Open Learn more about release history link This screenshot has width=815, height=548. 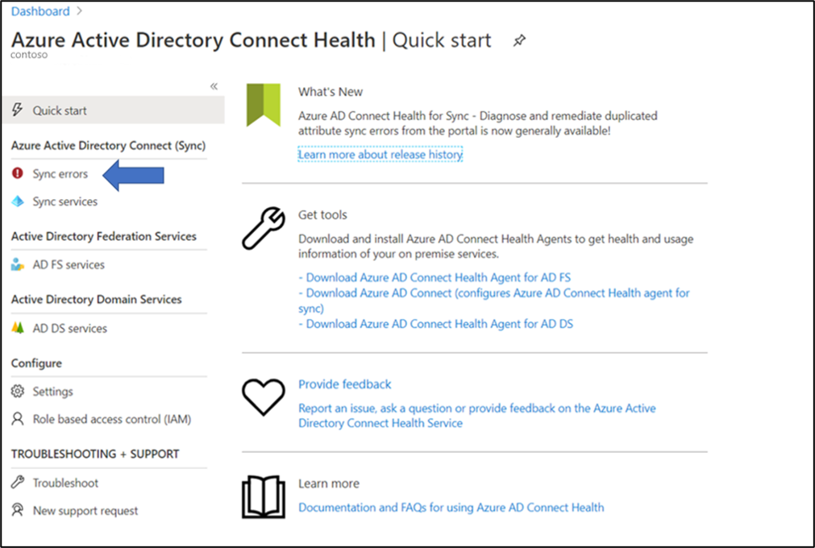[380, 154]
